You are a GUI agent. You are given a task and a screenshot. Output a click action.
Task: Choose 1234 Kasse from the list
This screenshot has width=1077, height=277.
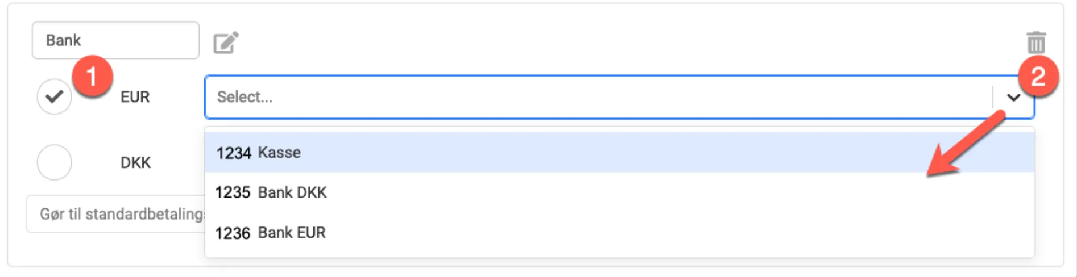point(279,153)
